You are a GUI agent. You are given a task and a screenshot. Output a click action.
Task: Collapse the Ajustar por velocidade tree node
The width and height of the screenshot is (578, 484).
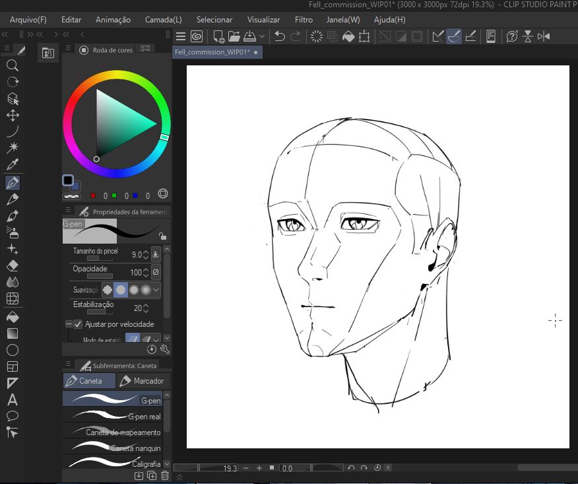[x=69, y=324]
